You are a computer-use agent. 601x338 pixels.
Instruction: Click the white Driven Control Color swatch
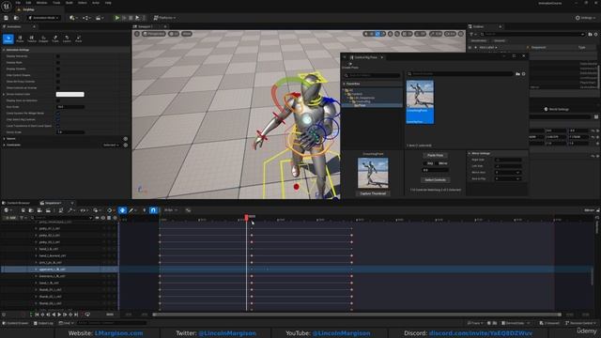[x=70, y=94]
